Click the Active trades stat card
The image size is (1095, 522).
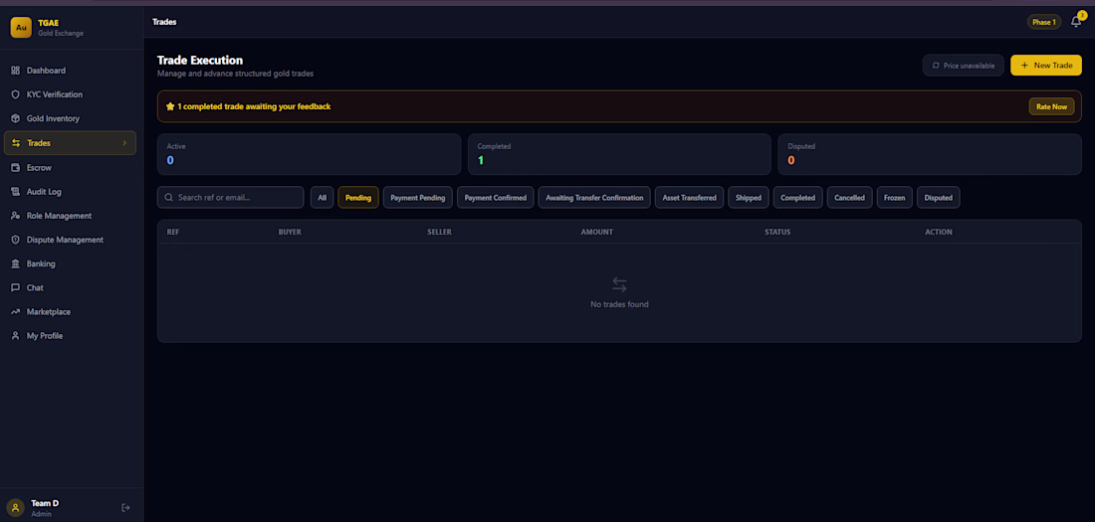coord(309,154)
